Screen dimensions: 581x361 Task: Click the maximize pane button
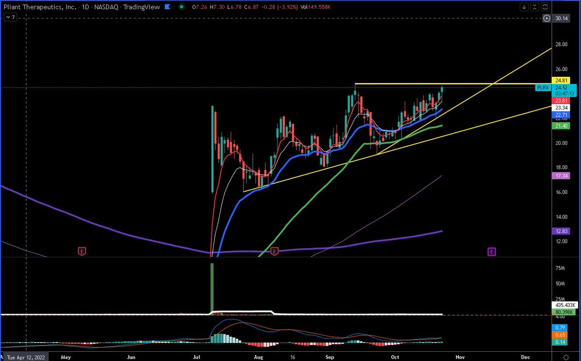[x=545, y=7]
